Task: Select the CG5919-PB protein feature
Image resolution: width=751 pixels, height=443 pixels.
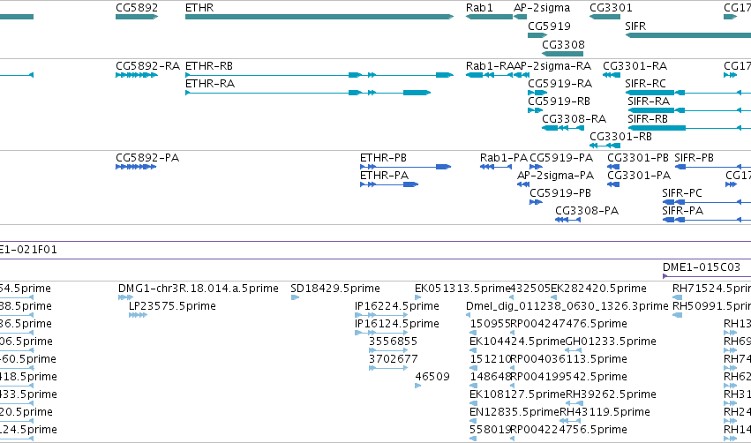Action: [536, 202]
